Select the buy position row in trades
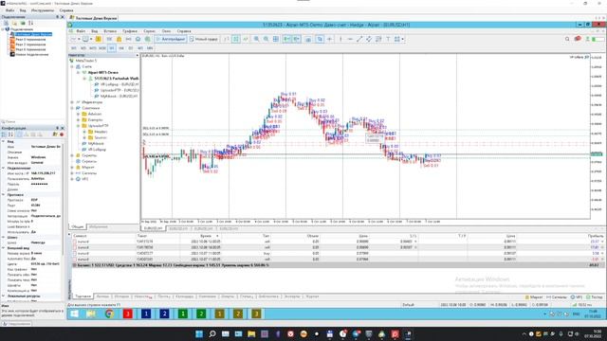This screenshot has height=341, width=607. coord(337,253)
